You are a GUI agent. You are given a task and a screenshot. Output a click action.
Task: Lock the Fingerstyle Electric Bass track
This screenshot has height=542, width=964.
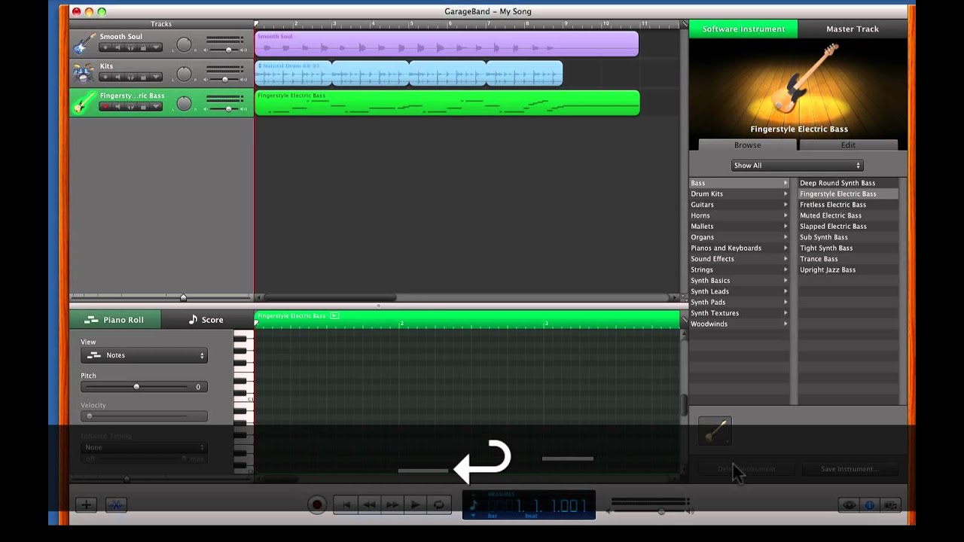tap(143, 106)
